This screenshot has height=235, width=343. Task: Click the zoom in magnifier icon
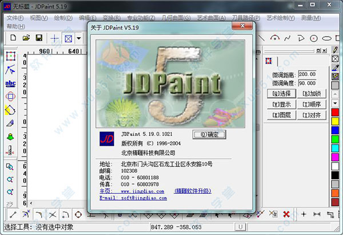coord(10,192)
